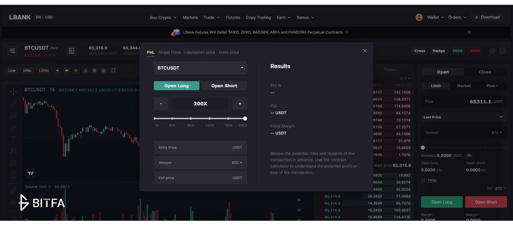
Task: Close the delist announcement banner
Action: click(x=469, y=32)
